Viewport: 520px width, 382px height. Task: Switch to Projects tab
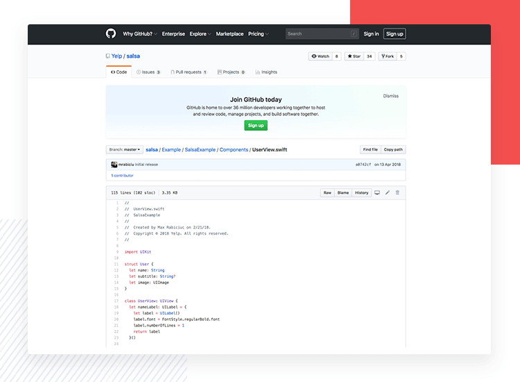(231, 72)
